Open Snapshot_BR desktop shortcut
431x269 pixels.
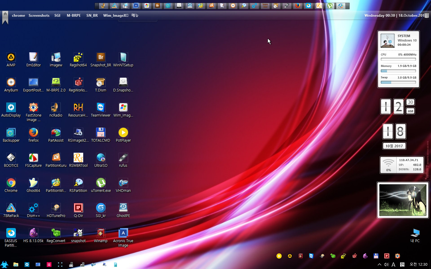[101, 60]
